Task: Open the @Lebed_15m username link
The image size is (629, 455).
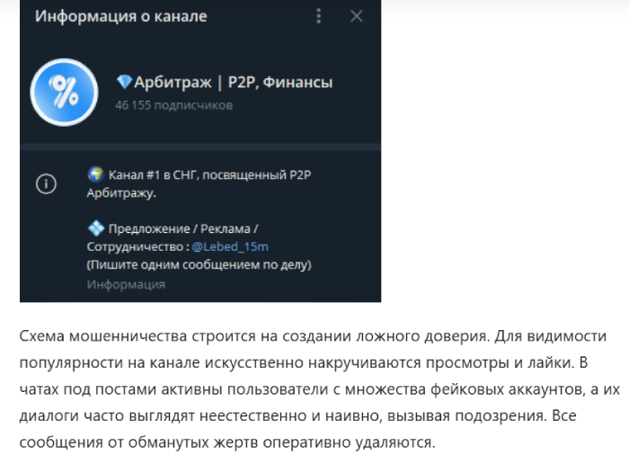Action: (x=236, y=246)
